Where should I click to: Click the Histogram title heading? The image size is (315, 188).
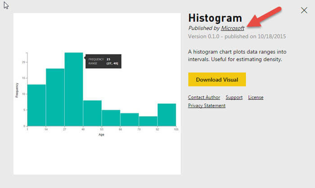215,18
